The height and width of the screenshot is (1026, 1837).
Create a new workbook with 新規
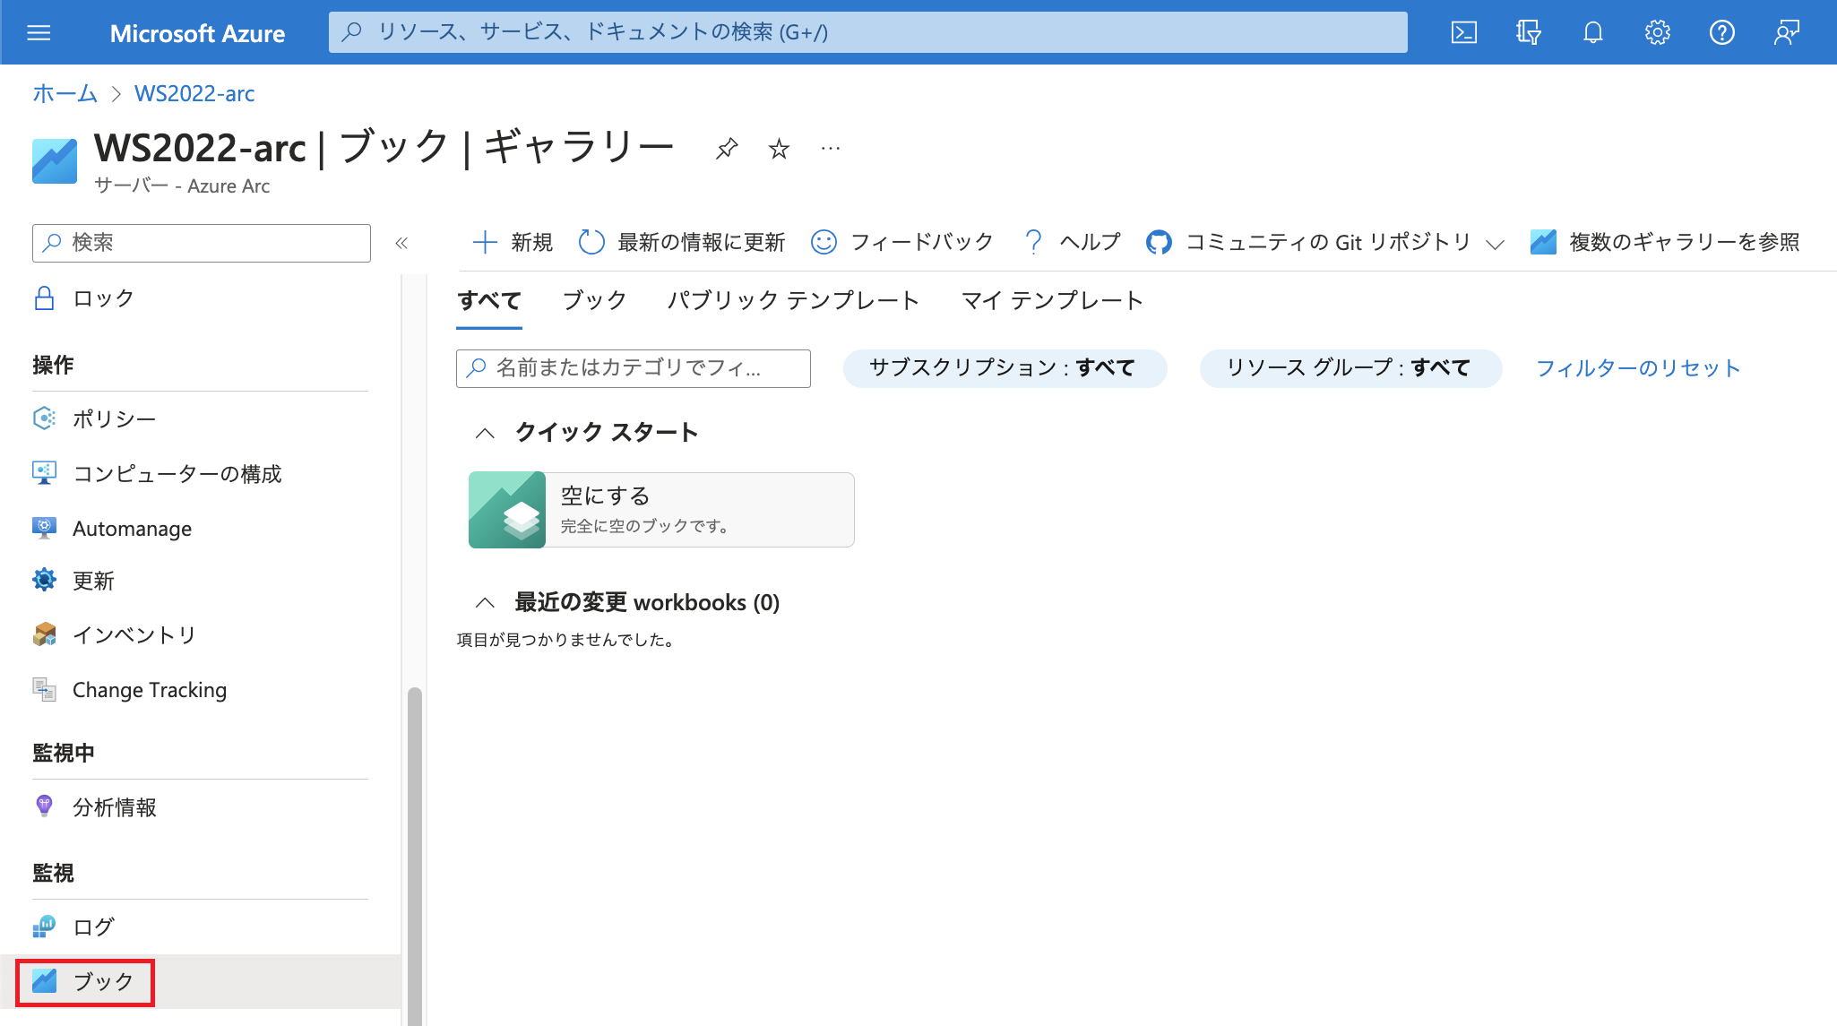pos(513,242)
